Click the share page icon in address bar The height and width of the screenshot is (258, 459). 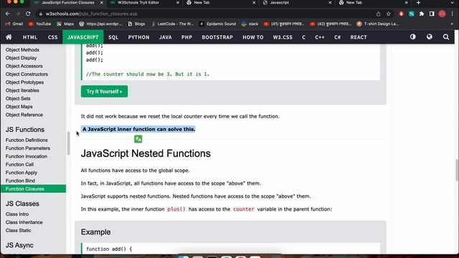tap(378, 14)
